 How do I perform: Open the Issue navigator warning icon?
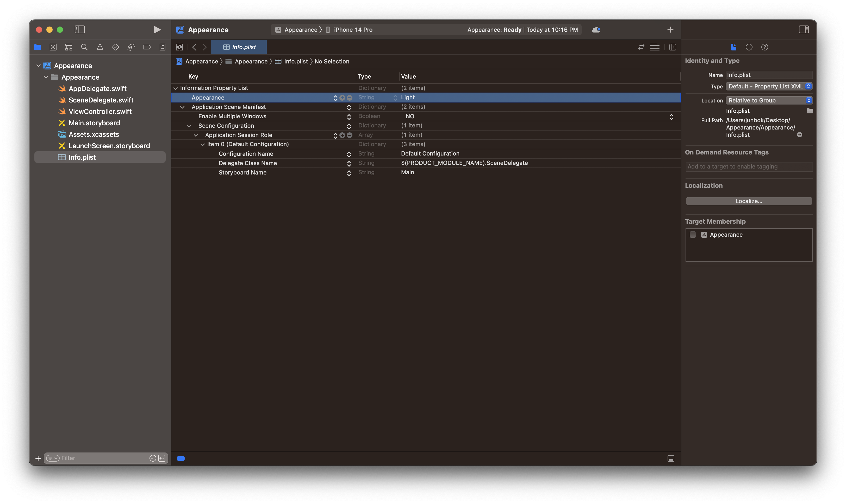tap(100, 47)
